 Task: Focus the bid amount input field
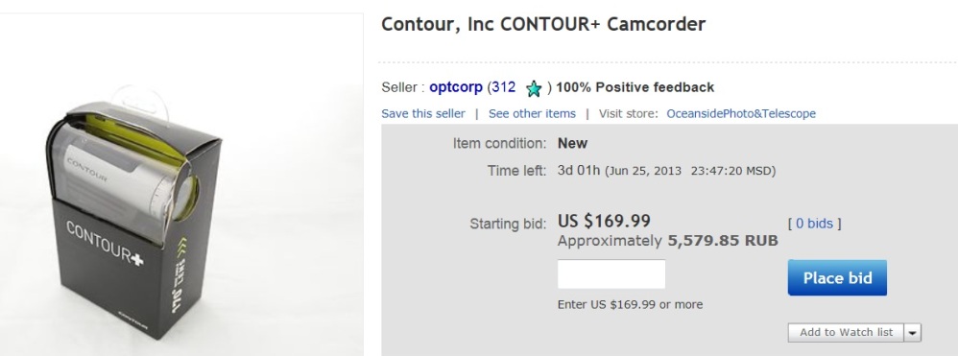coord(611,274)
